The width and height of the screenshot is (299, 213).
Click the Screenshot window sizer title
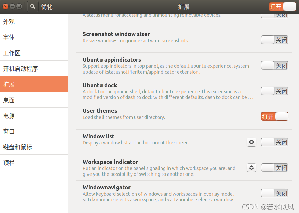[x=116, y=34]
